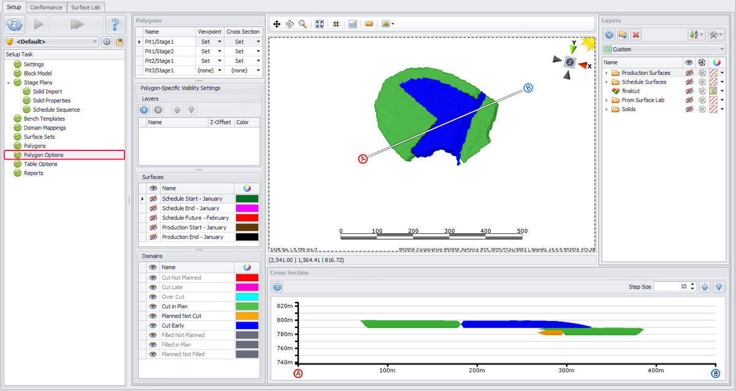Expand the Production Surfaces folder
Viewport: 736px width, 391px height.
click(x=607, y=73)
